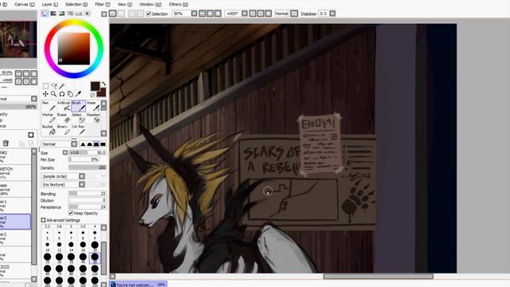Delete the layer with trash icon
This screenshot has width=510, height=287.
point(6,143)
